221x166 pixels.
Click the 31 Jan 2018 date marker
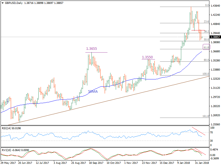(x=202, y=163)
